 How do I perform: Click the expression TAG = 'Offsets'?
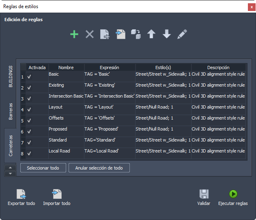click(99, 118)
